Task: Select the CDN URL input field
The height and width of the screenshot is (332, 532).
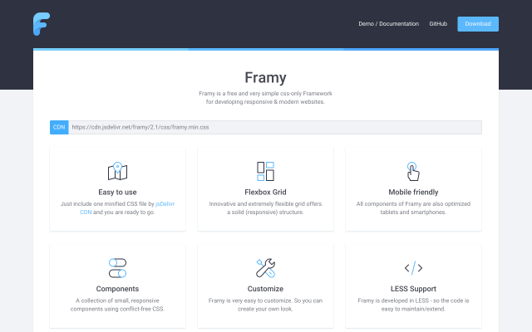Action: (274, 127)
